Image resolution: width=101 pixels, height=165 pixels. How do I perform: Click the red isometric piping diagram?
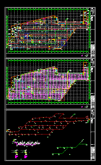(x=48, y=124)
